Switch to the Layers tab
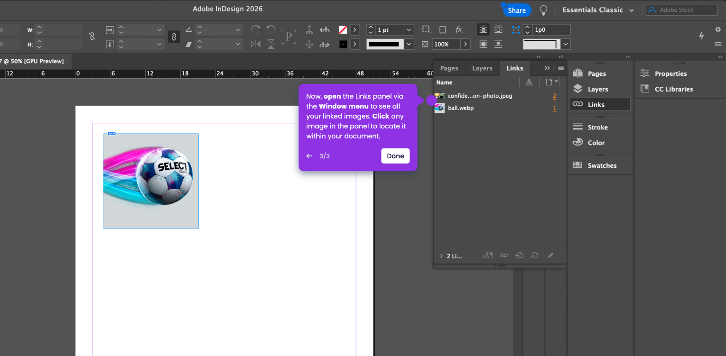The image size is (726, 356). [482, 68]
